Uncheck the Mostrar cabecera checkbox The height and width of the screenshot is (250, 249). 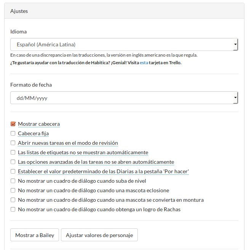pyautogui.click(x=13, y=124)
